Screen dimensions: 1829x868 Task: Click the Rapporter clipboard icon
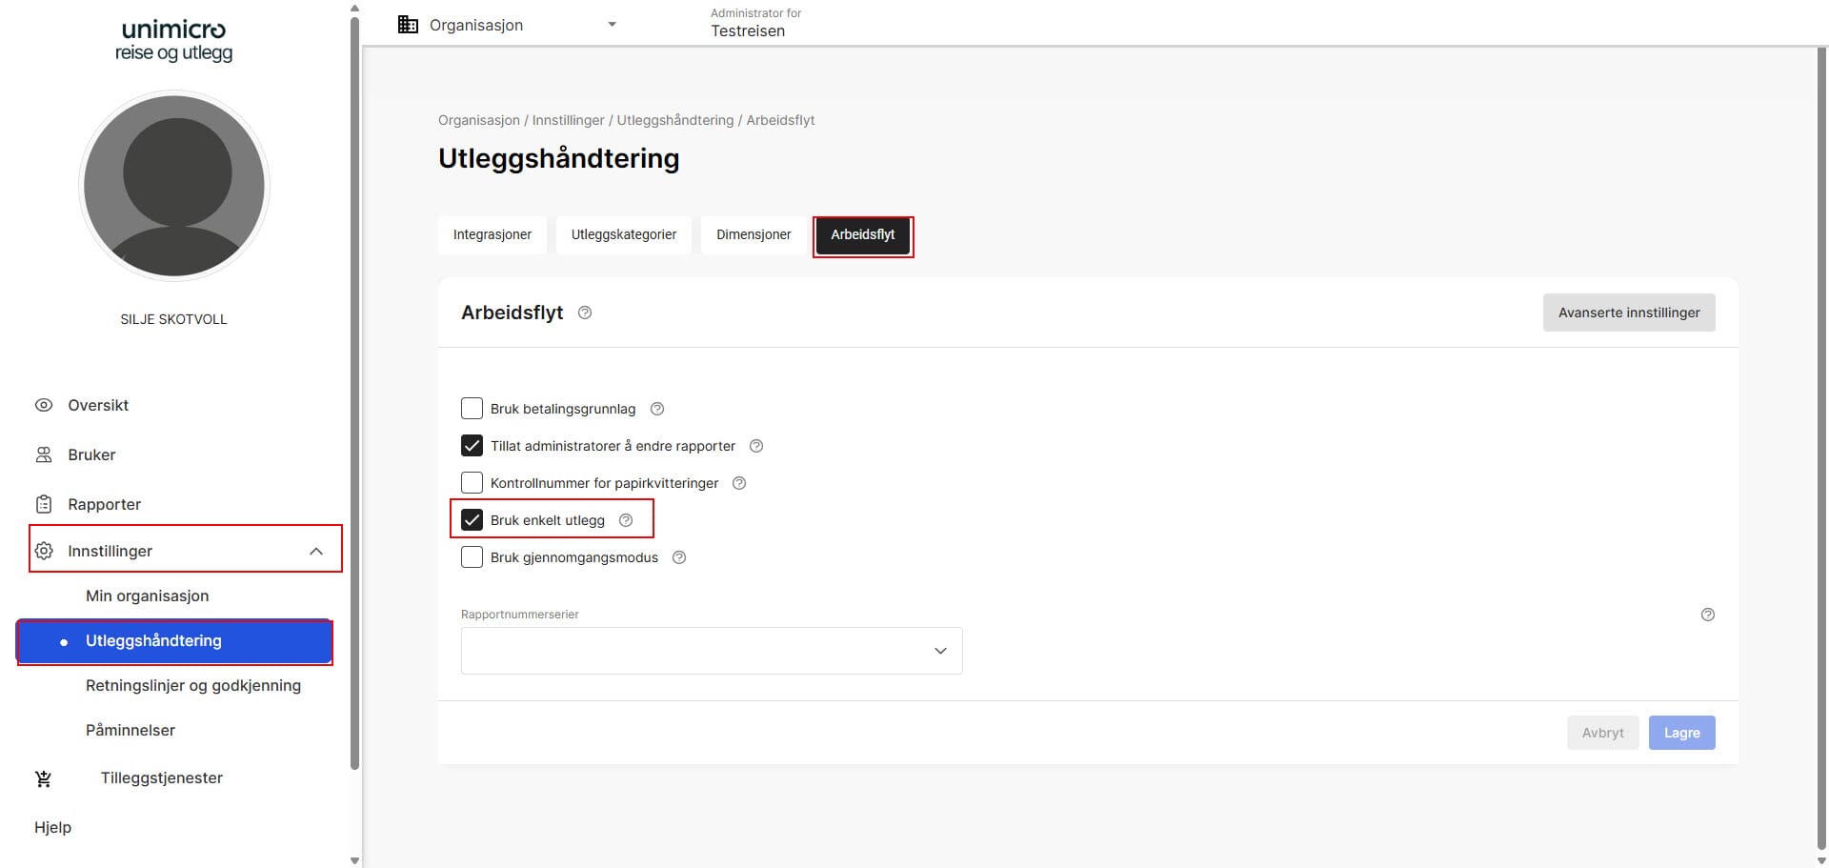(43, 504)
